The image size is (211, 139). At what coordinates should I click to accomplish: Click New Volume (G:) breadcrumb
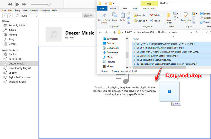145,32
